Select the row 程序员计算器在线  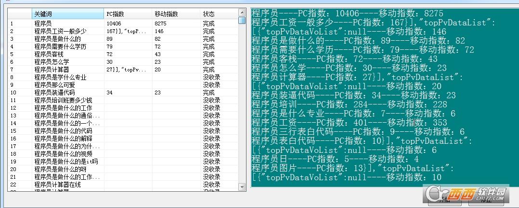[123, 185]
